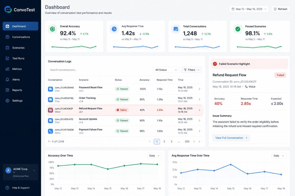The height and width of the screenshot is (196, 295).
Task: Click the Order Tracking scenario name
Action: coord(87,98)
